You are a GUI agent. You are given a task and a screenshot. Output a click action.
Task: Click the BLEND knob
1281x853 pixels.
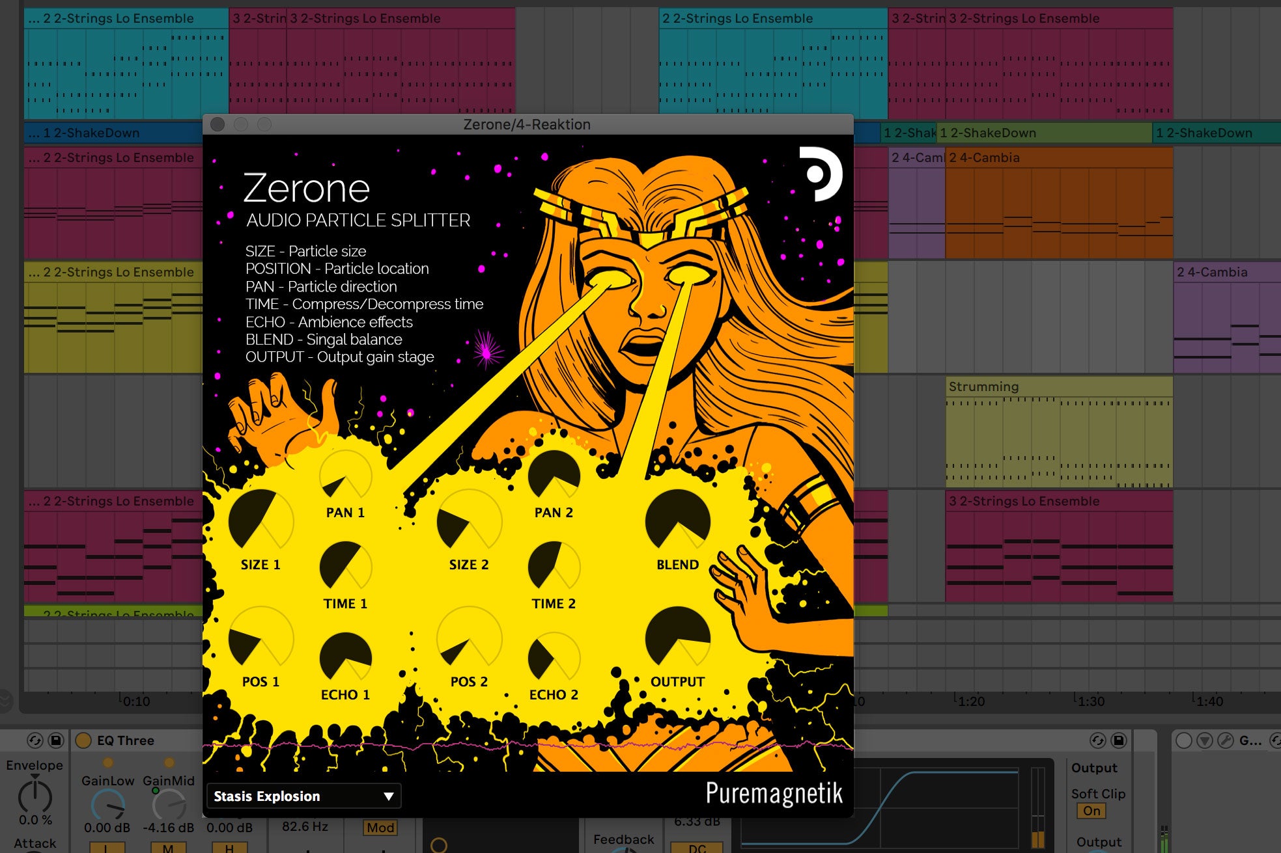coord(677,522)
